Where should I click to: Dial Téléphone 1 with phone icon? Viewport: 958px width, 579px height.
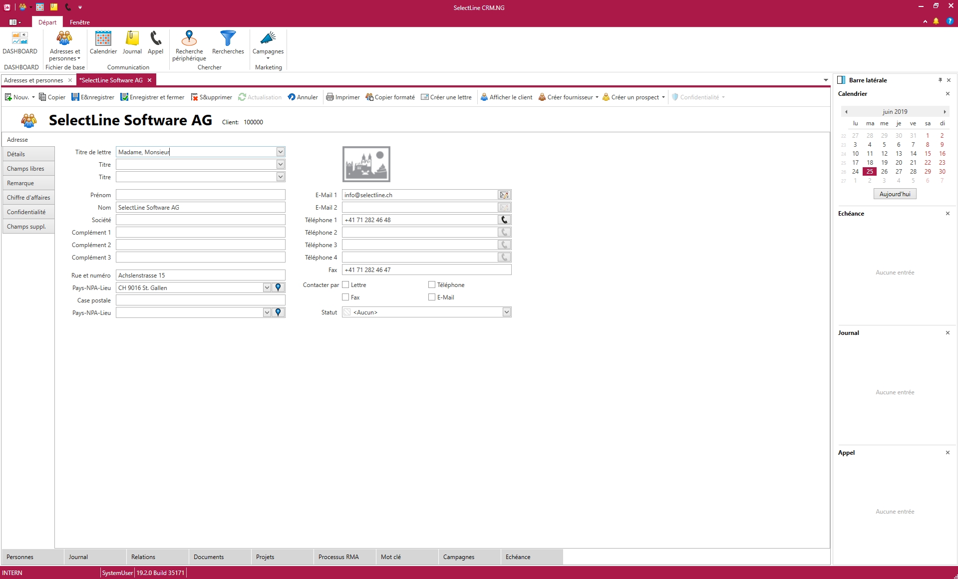coord(504,220)
